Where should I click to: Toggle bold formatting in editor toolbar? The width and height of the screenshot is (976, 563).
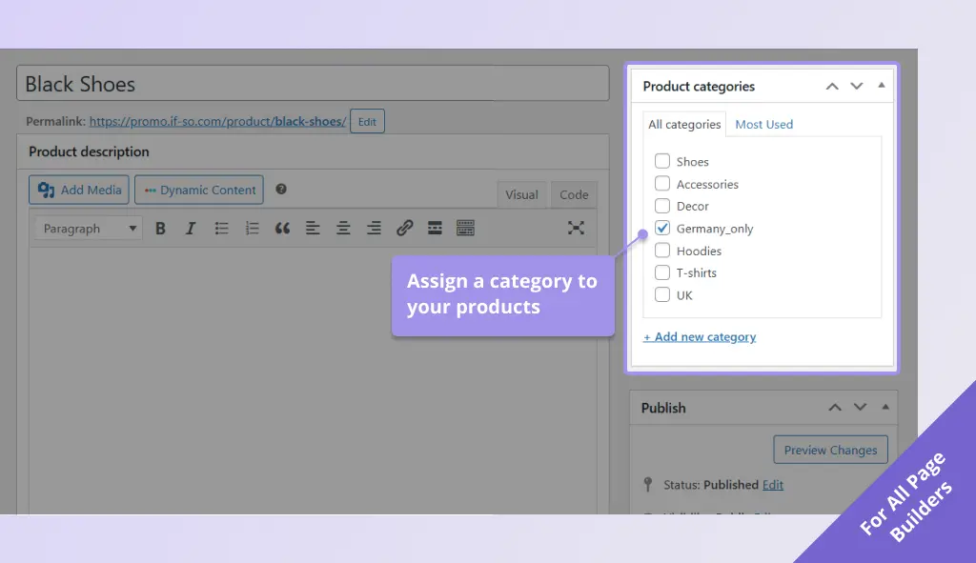[160, 229]
